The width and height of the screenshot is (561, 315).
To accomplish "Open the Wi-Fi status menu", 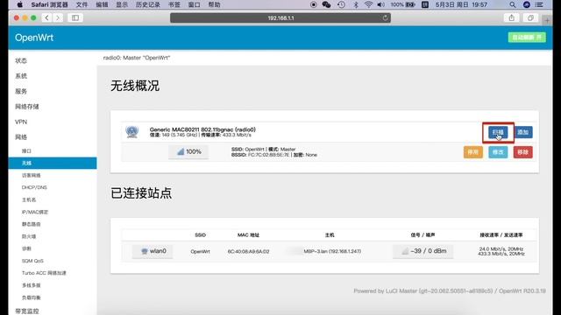I will (x=368, y=4).
